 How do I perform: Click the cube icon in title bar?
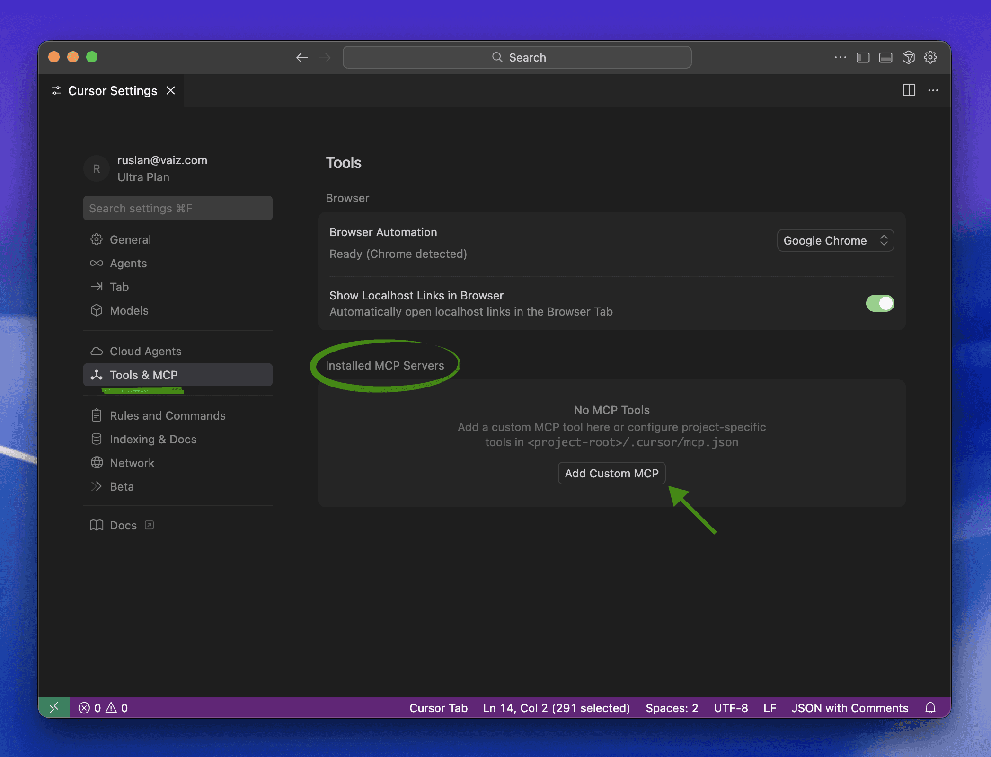[908, 57]
